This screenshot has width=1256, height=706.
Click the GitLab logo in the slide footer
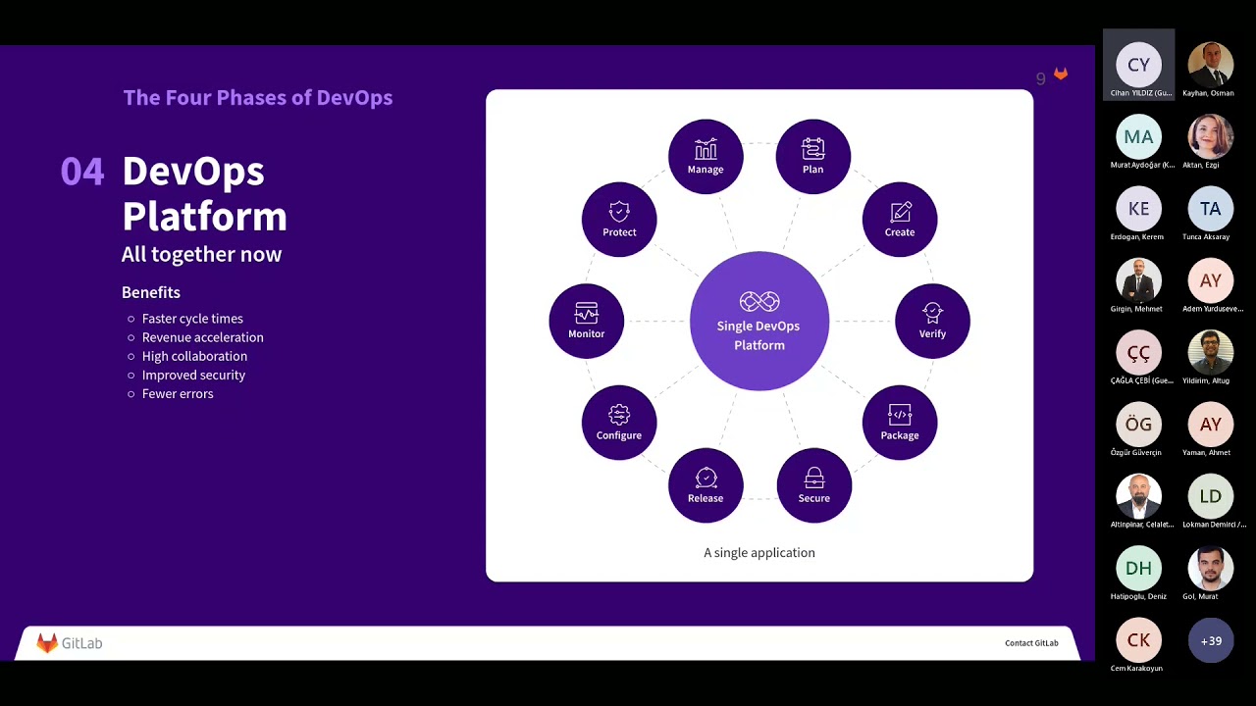pos(70,643)
